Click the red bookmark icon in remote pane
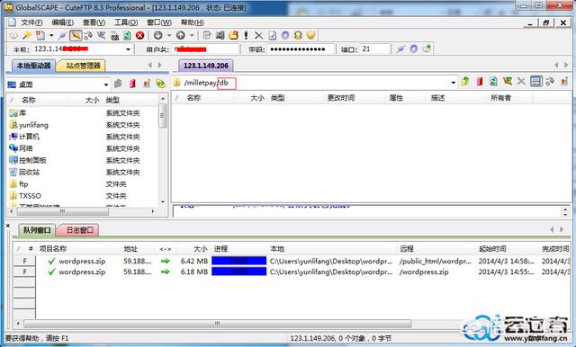This screenshot has height=347, width=576. pos(479,82)
